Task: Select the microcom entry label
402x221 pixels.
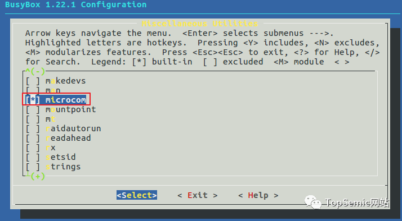Action: [x=66, y=100]
